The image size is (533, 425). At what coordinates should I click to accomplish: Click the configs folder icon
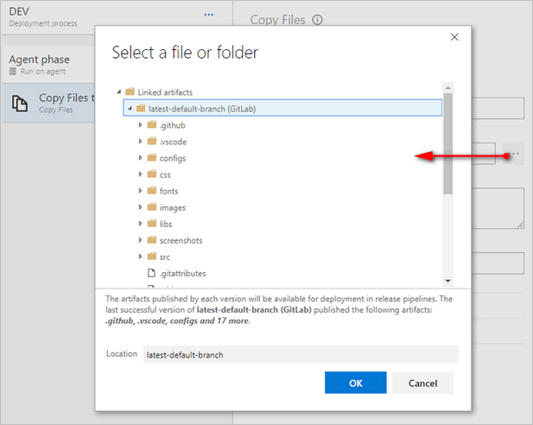coord(151,158)
